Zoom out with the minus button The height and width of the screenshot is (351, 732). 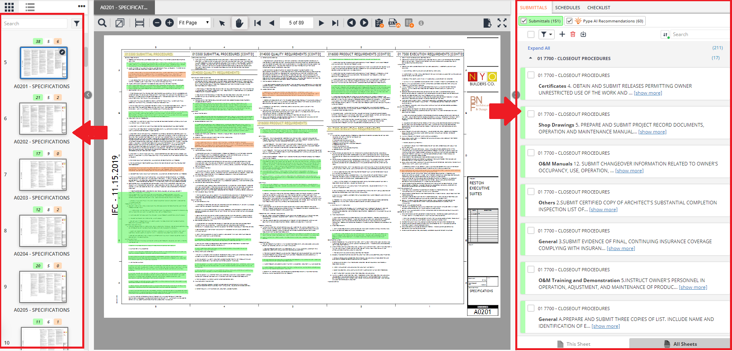coord(157,23)
